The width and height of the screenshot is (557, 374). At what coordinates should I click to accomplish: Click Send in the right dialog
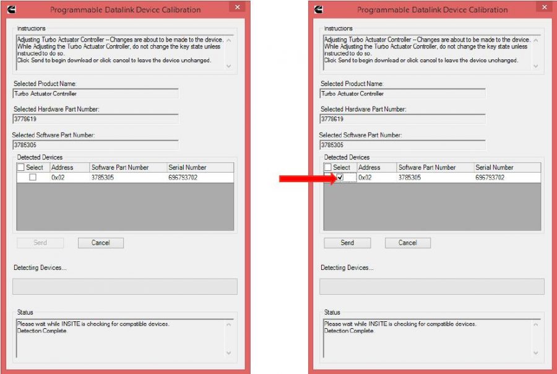[x=347, y=243]
